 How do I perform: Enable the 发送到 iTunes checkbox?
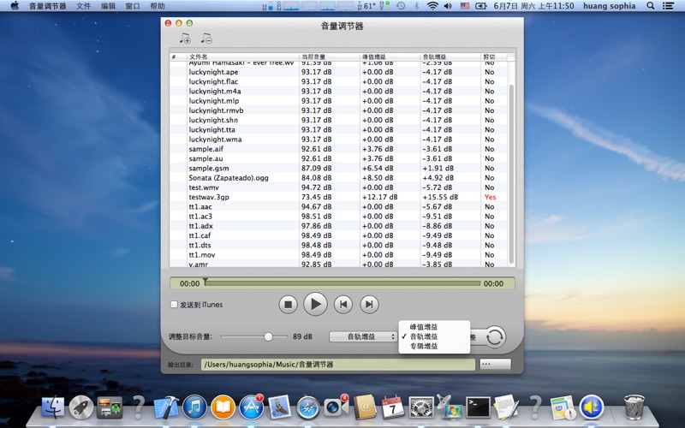tap(175, 305)
